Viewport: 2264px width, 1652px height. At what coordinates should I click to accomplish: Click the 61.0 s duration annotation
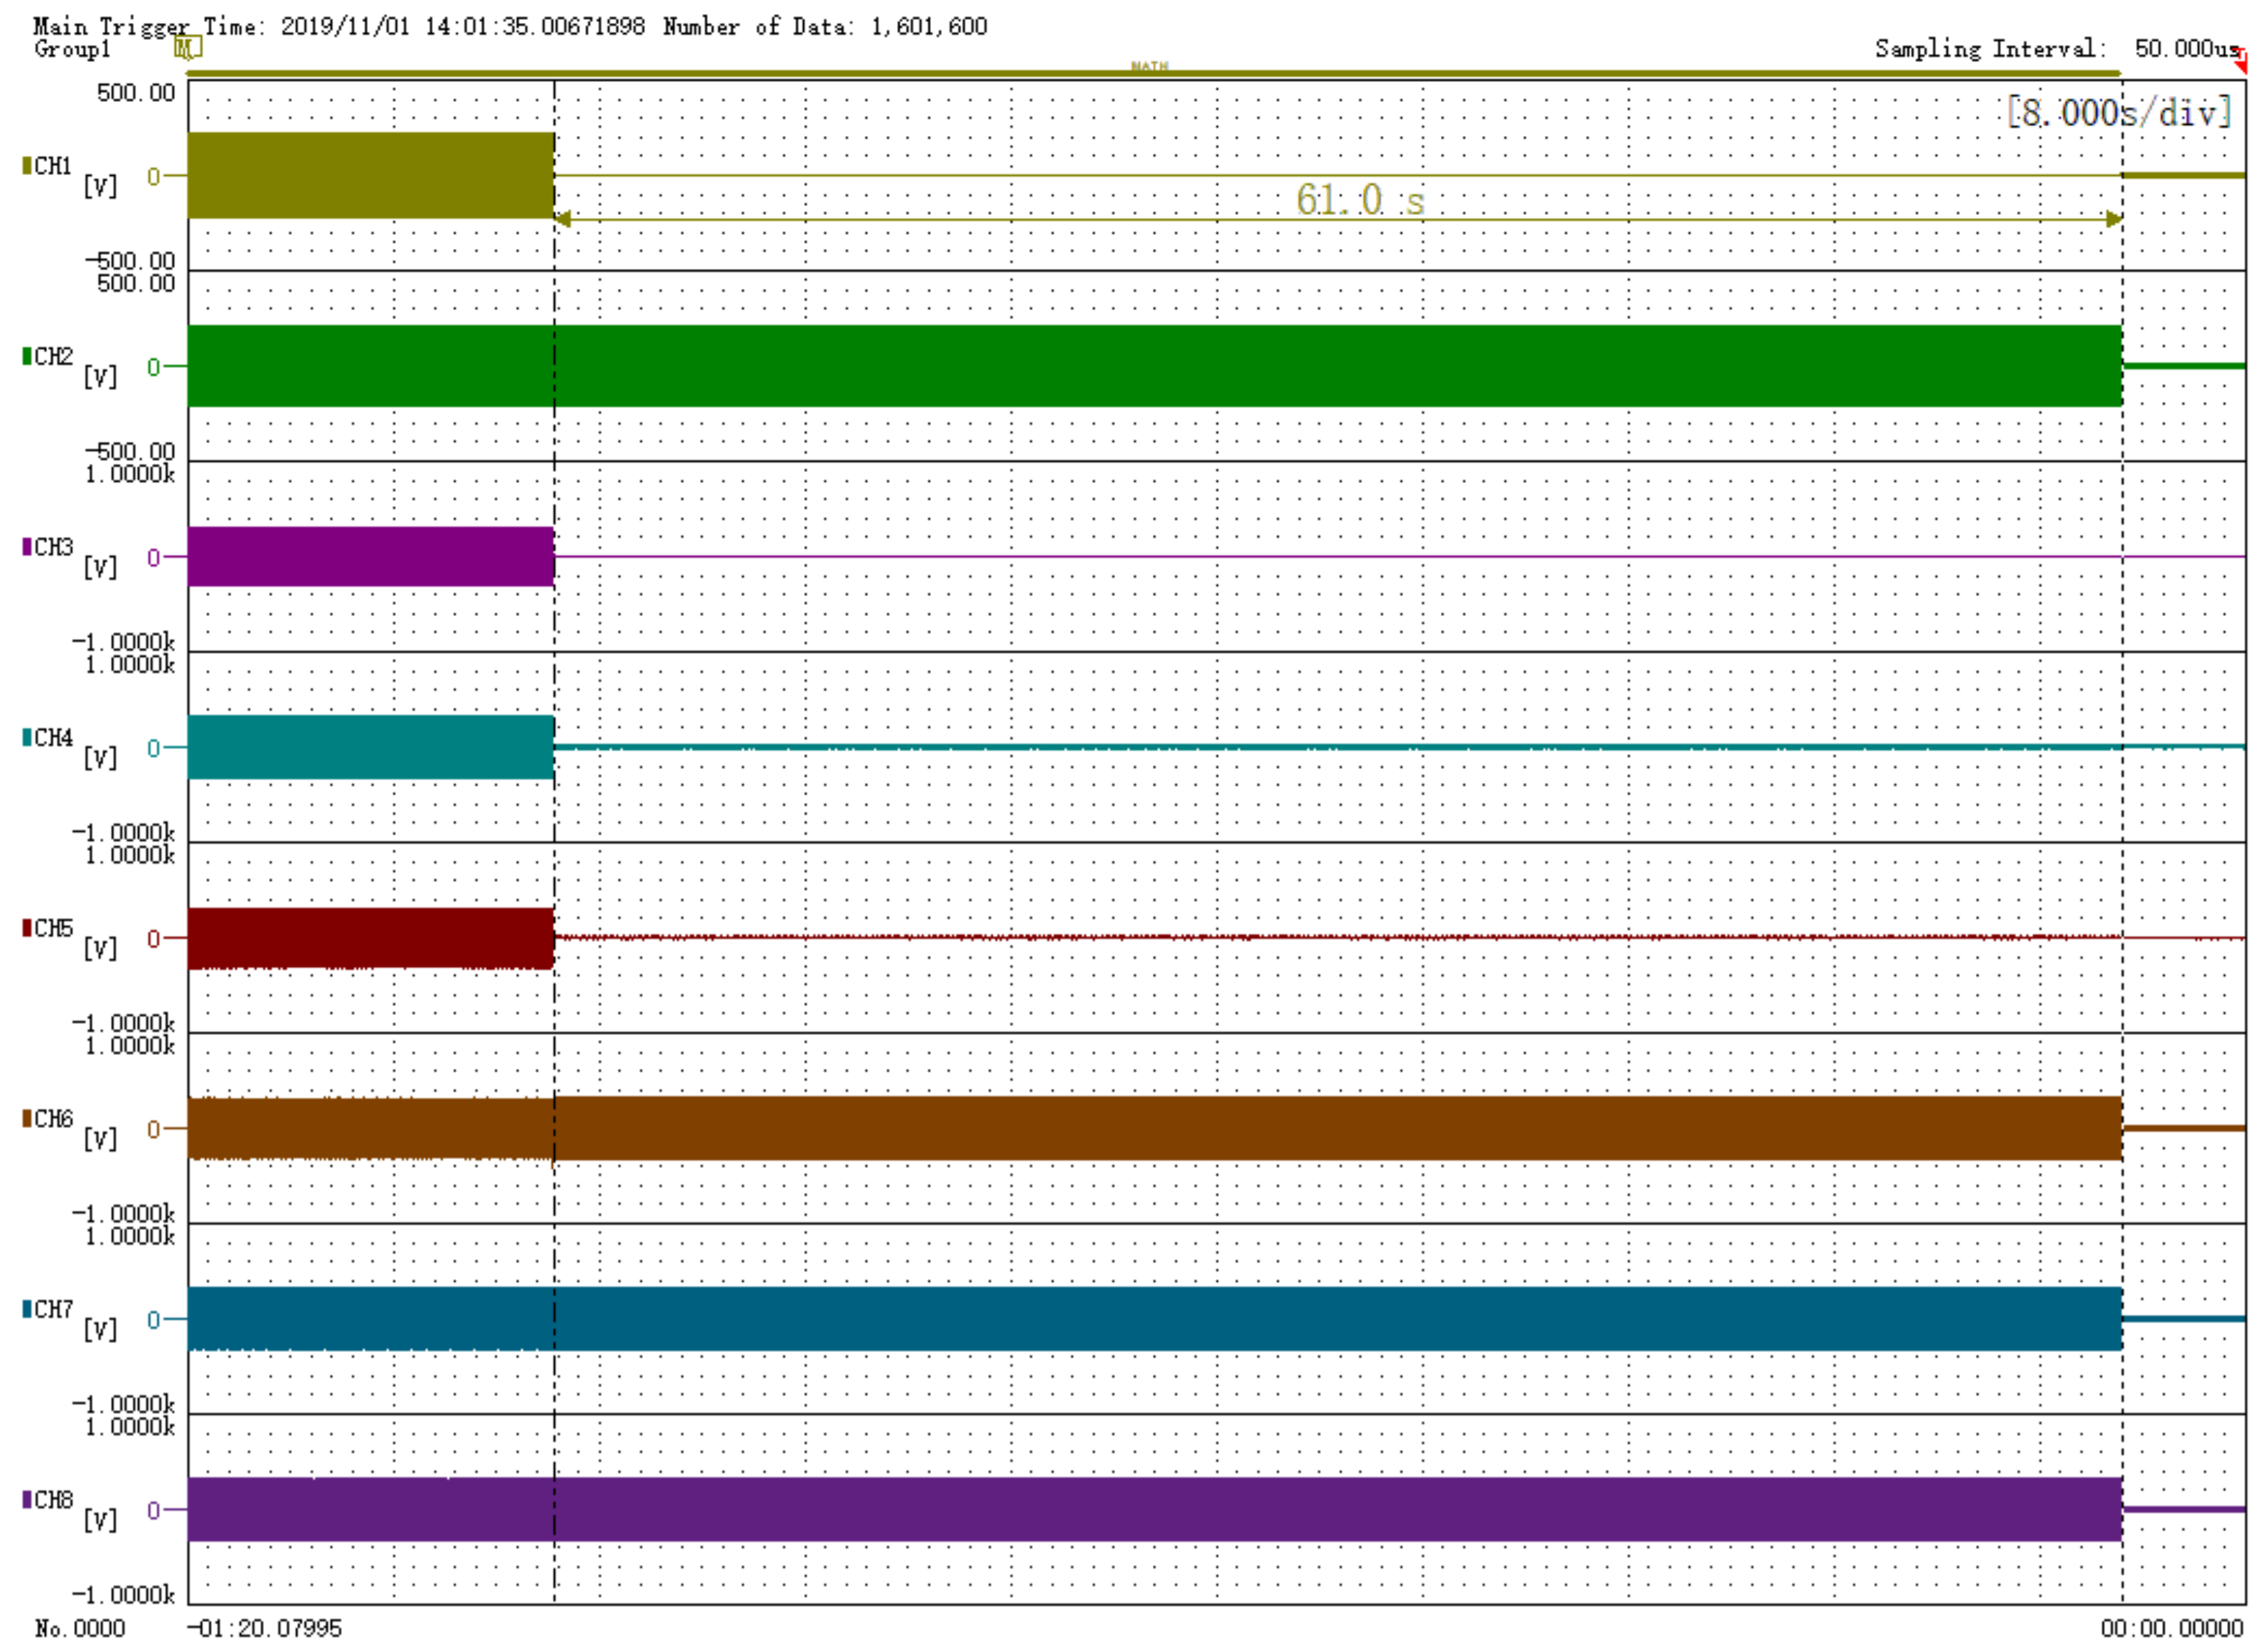(x=1359, y=200)
